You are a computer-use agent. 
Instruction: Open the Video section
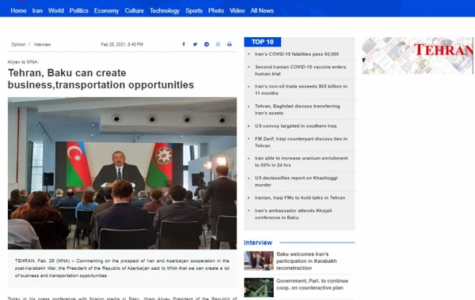pos(237,10)
